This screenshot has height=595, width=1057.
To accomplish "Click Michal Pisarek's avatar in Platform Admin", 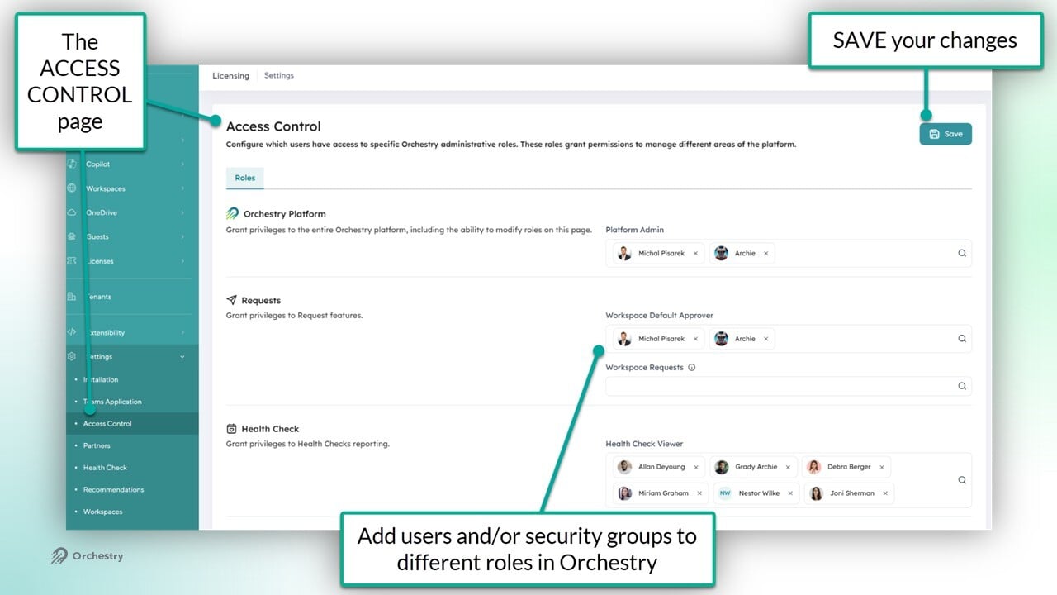I will [x=624, y=254].
